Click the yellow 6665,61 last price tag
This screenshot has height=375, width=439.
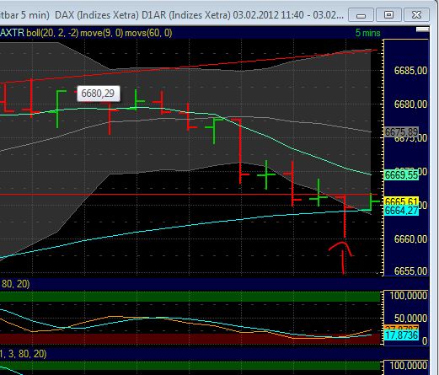(401, 201)
